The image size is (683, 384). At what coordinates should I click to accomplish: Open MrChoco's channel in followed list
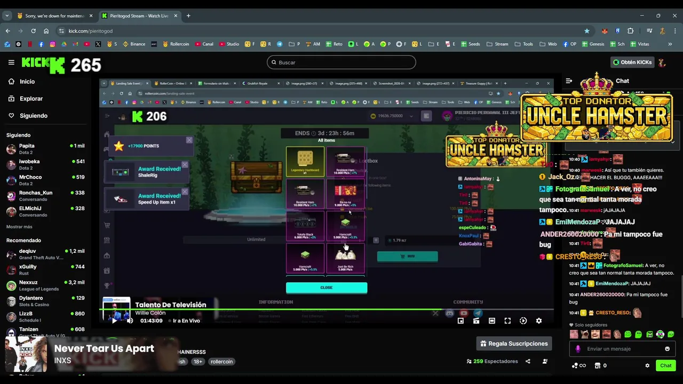pyautogui.click(x=45, y=180)
